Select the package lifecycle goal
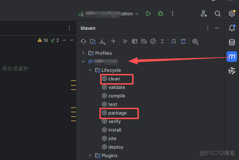 point(114,113)
